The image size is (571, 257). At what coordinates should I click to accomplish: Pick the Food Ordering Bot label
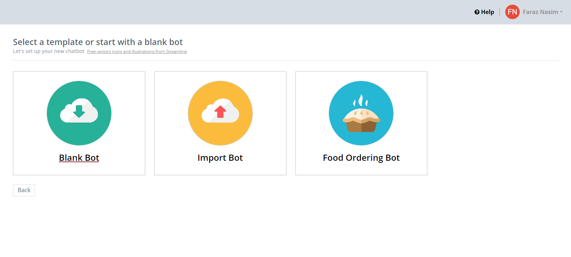click(x=361, y=158)
